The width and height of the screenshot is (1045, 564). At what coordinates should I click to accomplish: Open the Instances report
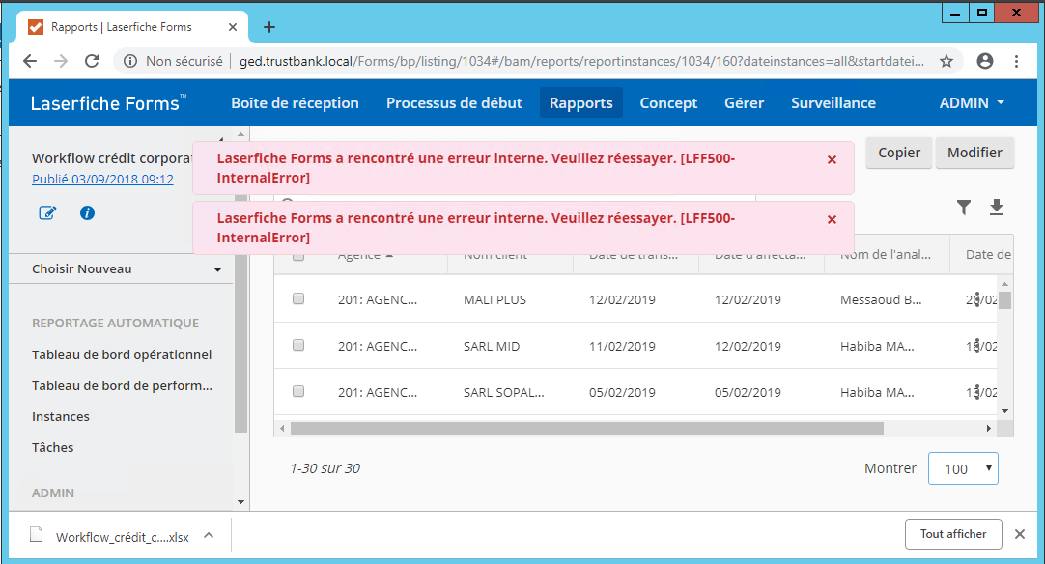pos(61,416)
